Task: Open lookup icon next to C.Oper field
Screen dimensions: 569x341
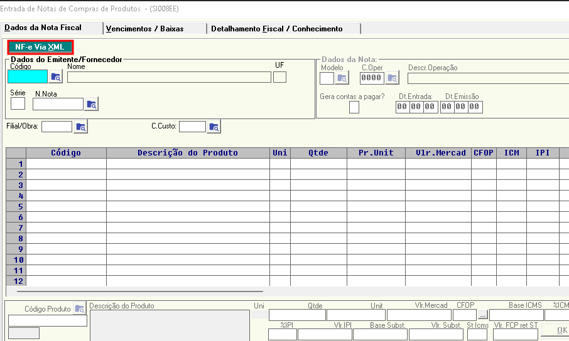Action: 392,78
